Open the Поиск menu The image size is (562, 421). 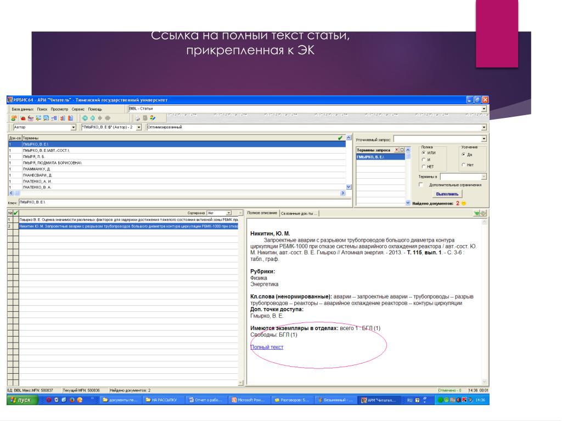pyautogui.click(x=42, y=109)
